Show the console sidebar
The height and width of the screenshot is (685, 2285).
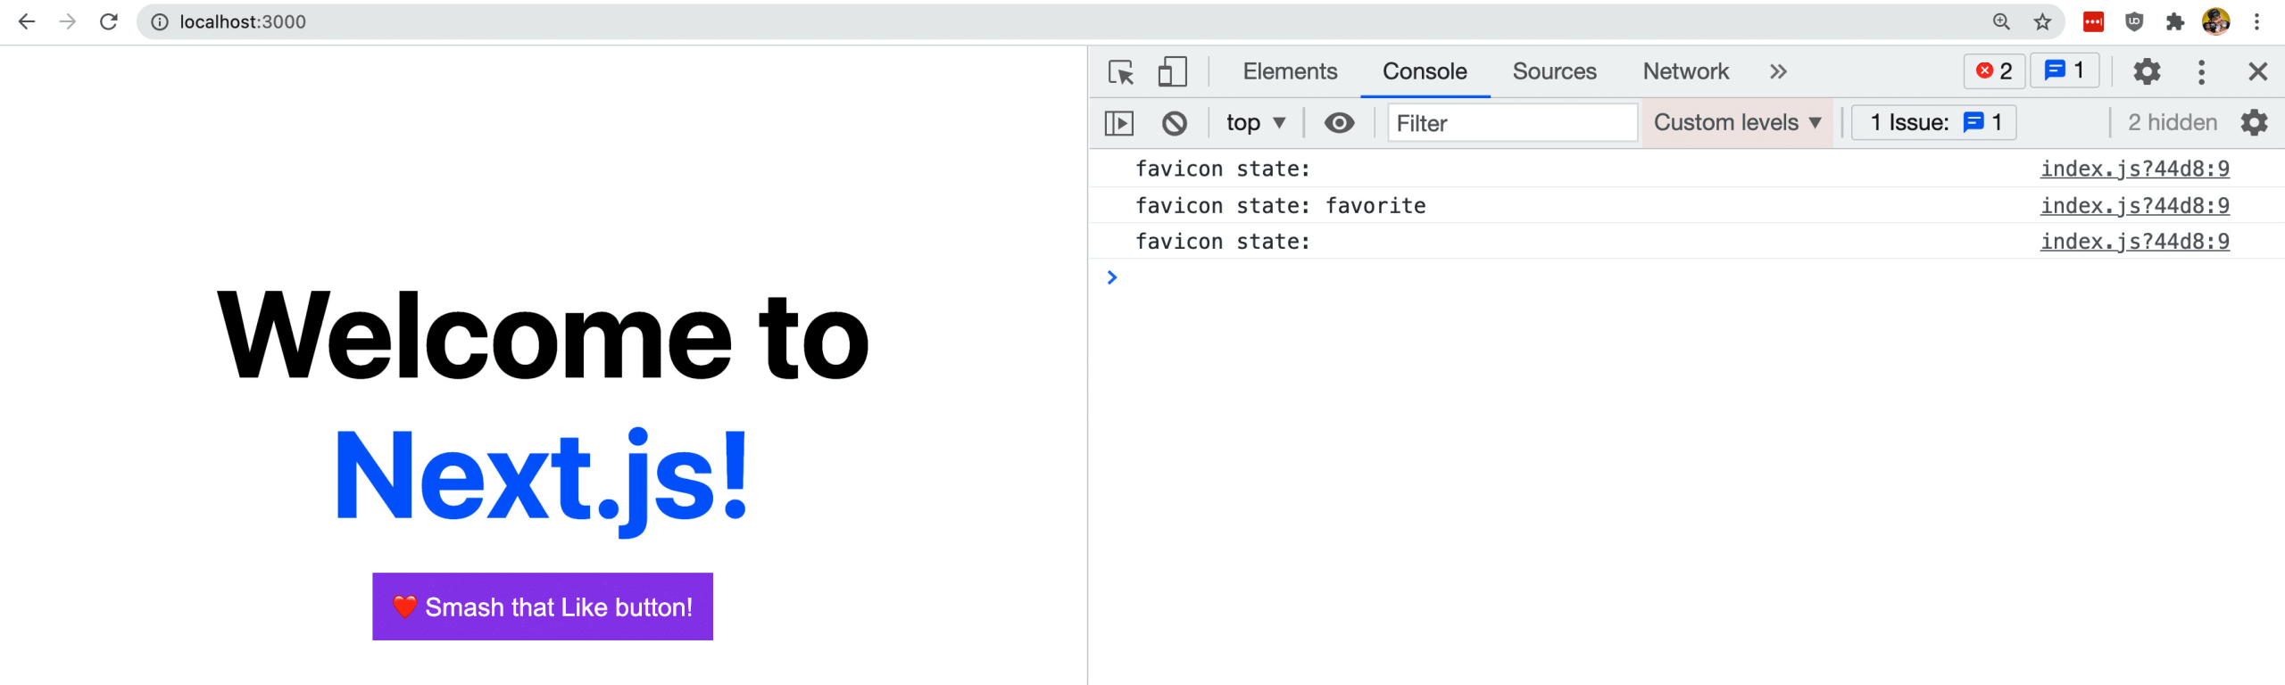[x=1119, y=123]
